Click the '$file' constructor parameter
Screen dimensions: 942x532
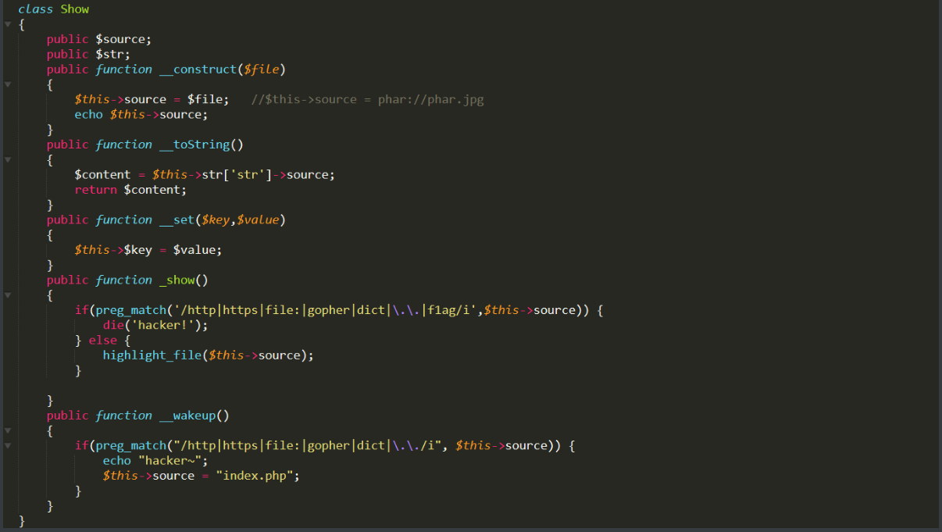[x=261, y=70]
